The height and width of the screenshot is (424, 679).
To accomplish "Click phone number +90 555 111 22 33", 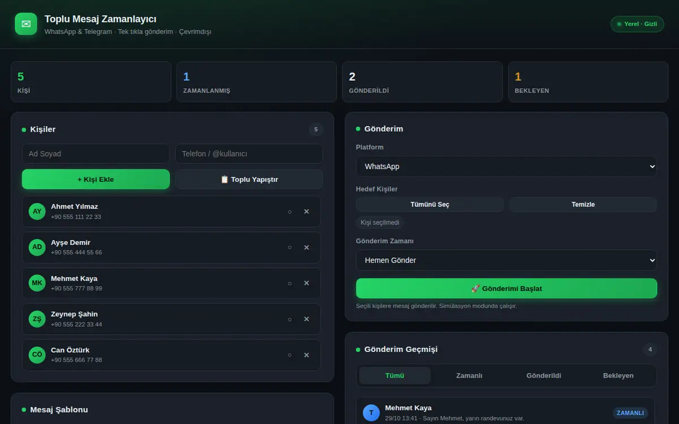I will pyautogui.click(x=76, y=217).
